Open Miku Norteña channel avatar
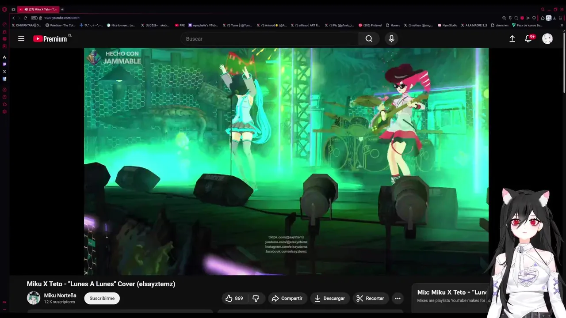The image size is (566, 318). coord(34,298)
